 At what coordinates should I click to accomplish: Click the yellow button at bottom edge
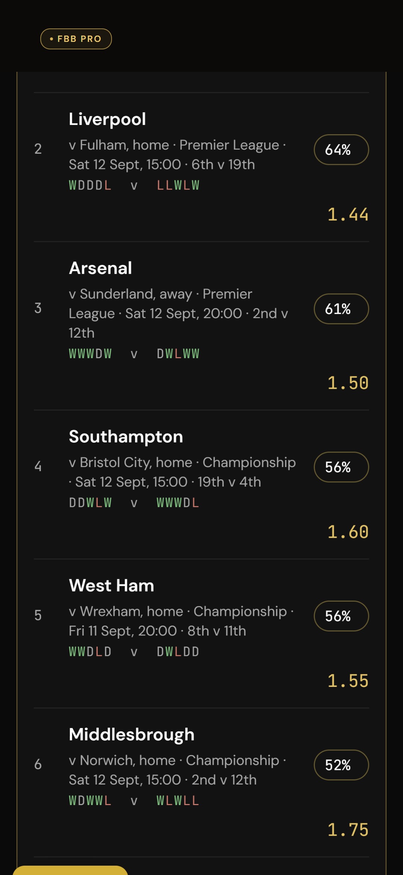[70, 870]
